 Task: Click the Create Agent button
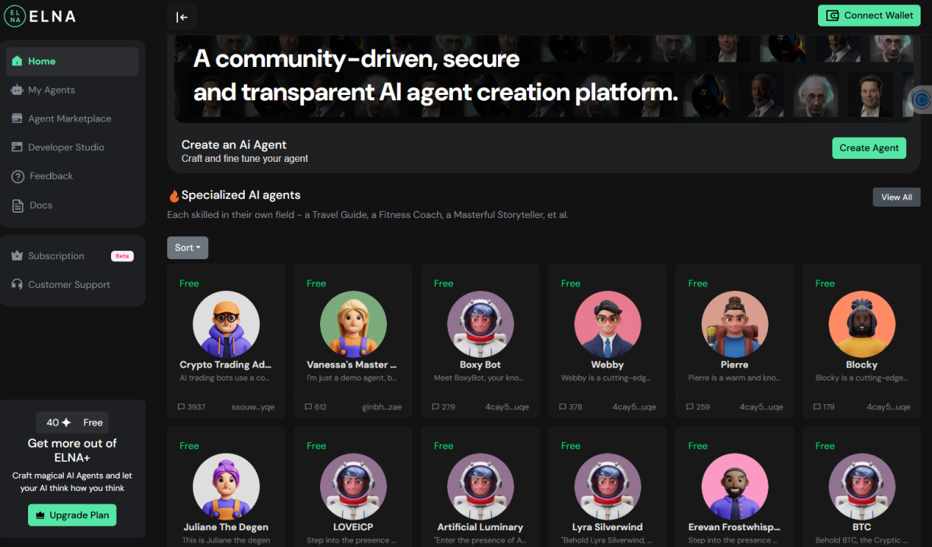(x=869, y=147)
